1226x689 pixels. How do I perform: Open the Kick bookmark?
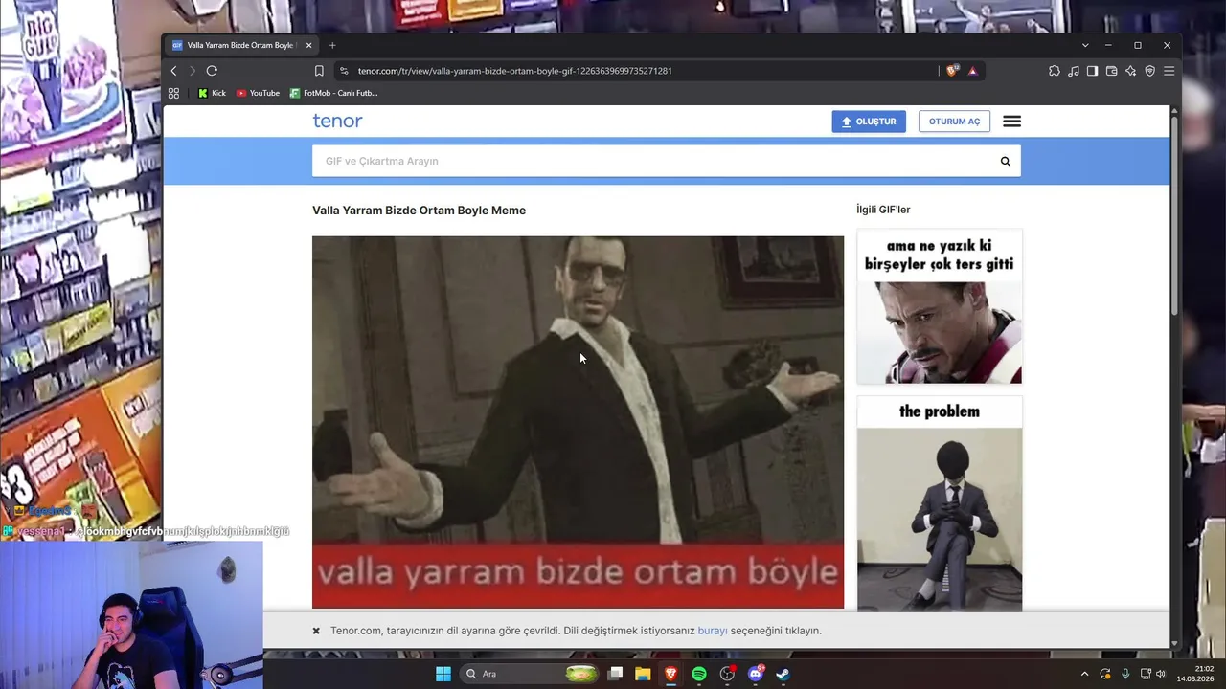(212, 93)
